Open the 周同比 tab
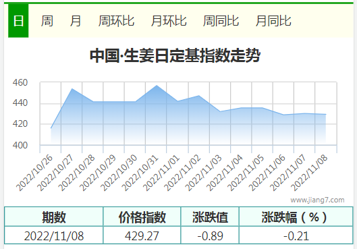Viewport: 357px width, 249px height. coord(221,21)
